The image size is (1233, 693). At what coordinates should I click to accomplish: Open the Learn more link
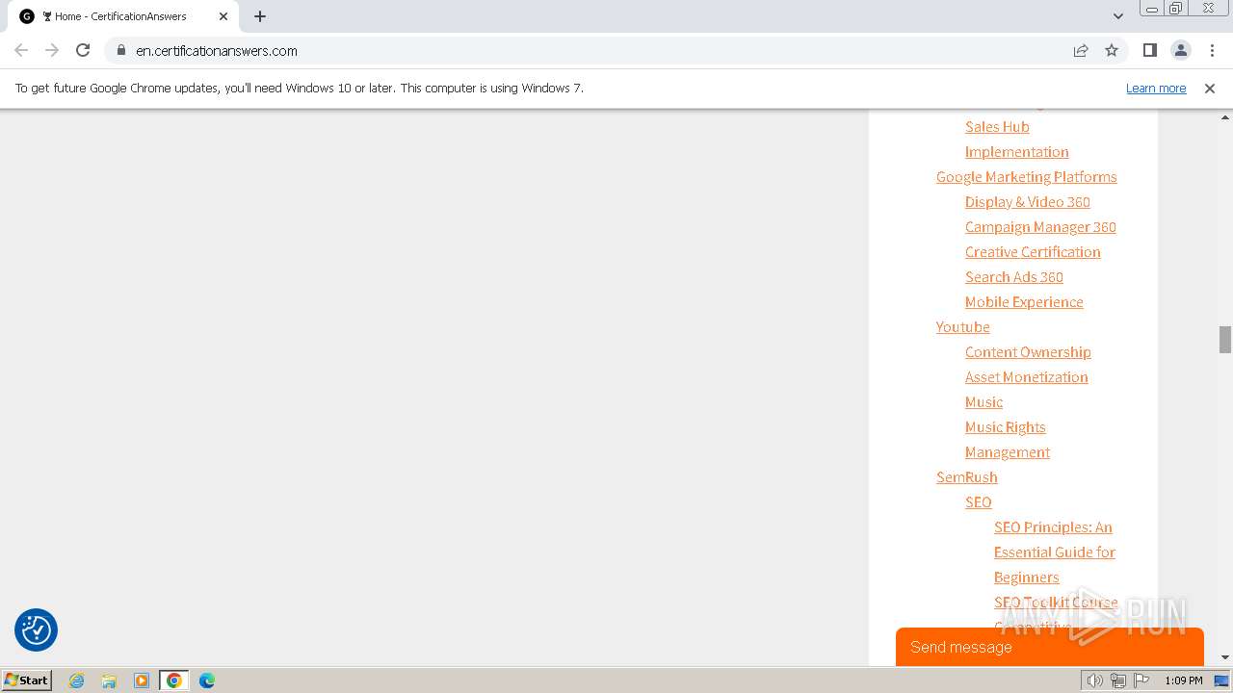(x=1156, y=88)
